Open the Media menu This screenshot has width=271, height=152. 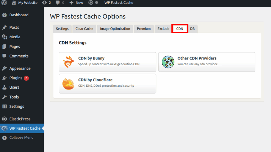(15, 37)
